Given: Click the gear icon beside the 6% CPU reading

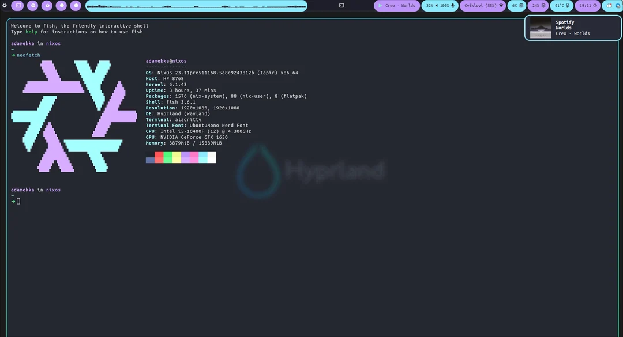Looking at the screenshot, I should coord(521,5).
